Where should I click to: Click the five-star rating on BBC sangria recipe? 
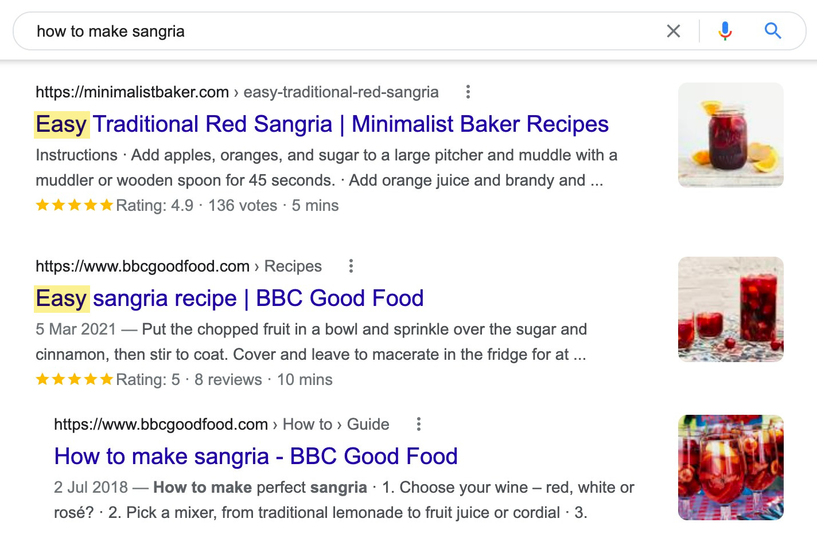click(75, 379)
